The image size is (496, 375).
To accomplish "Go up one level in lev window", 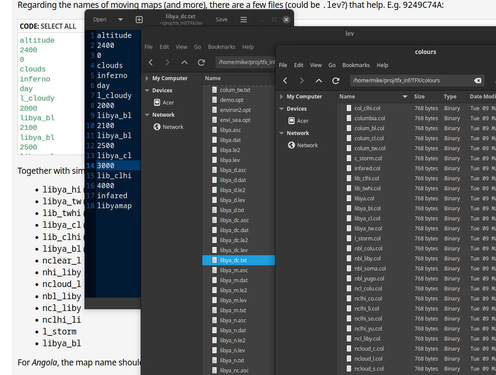I will 184,62.
